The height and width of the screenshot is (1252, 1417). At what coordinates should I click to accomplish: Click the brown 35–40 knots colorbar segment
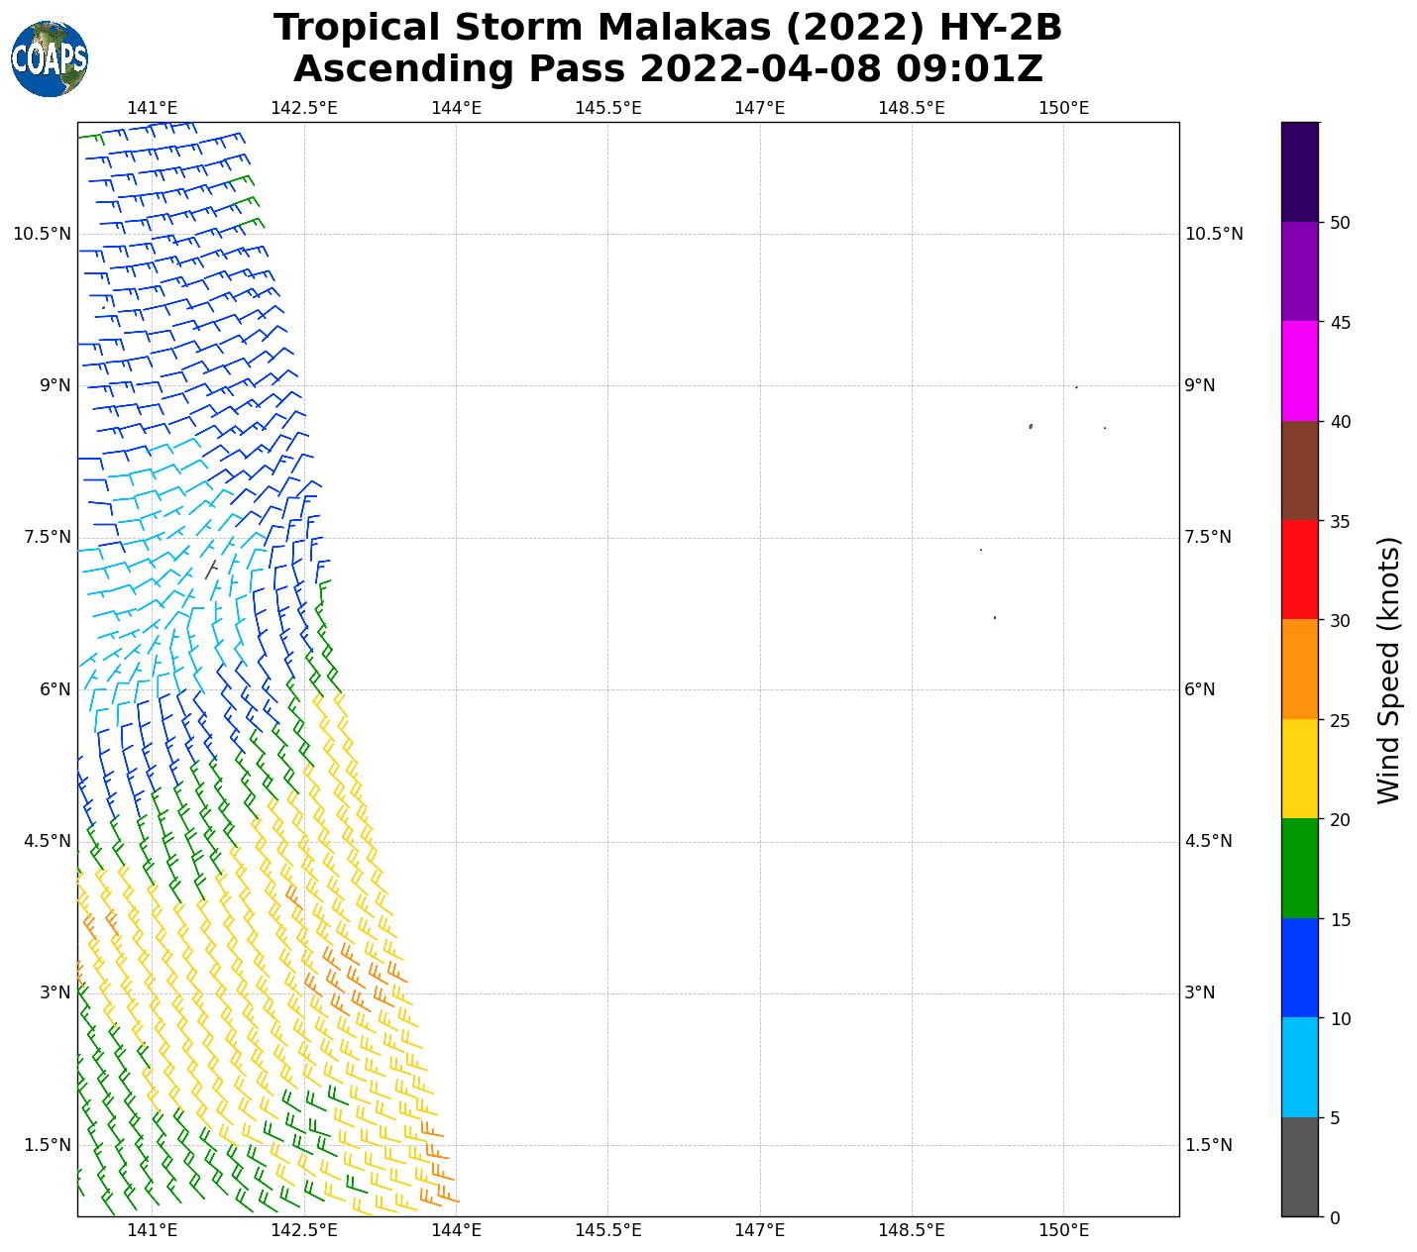coord(1299,470)
